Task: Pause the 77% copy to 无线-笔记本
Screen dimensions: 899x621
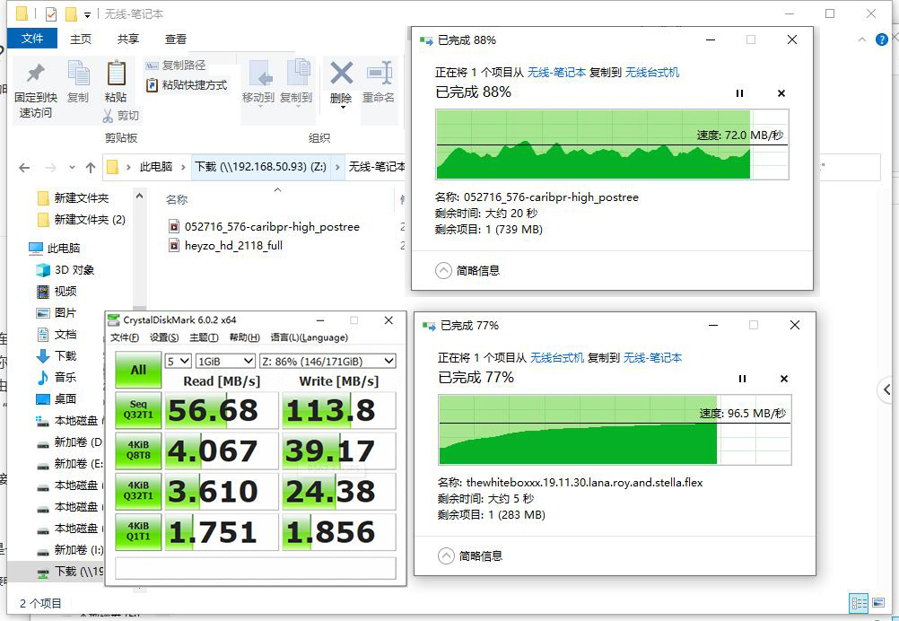Action: pyautogui.click(x=742, y=378)
